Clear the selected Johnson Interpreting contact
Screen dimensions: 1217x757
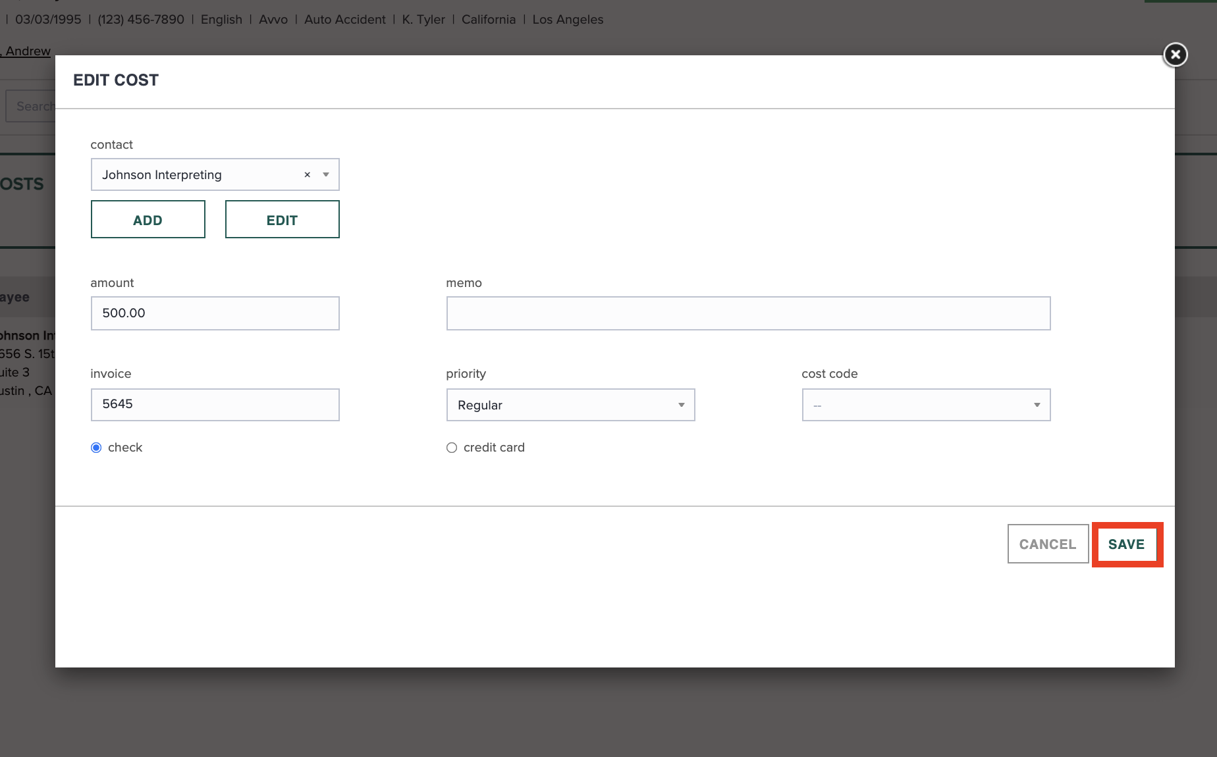coord(307,174)
